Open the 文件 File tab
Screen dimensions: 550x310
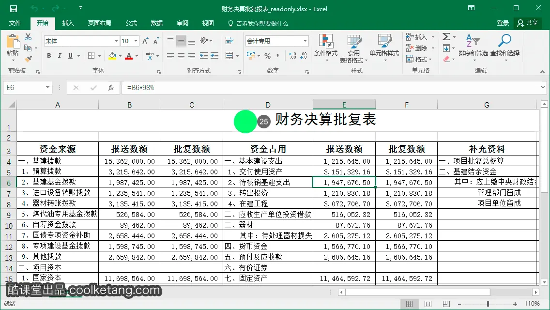point(15,23)
